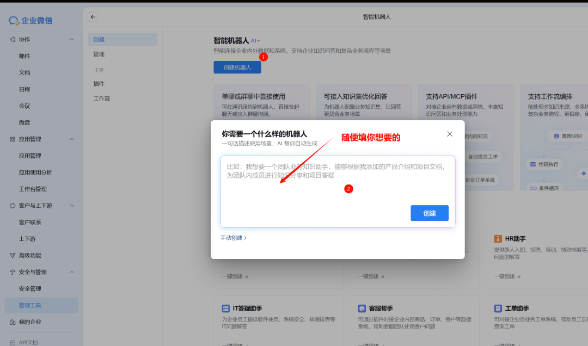Viewport: 588px width, 346px height.
Task: Open 客户联系 in the sidebar
Action: click(x=30, y=223)
